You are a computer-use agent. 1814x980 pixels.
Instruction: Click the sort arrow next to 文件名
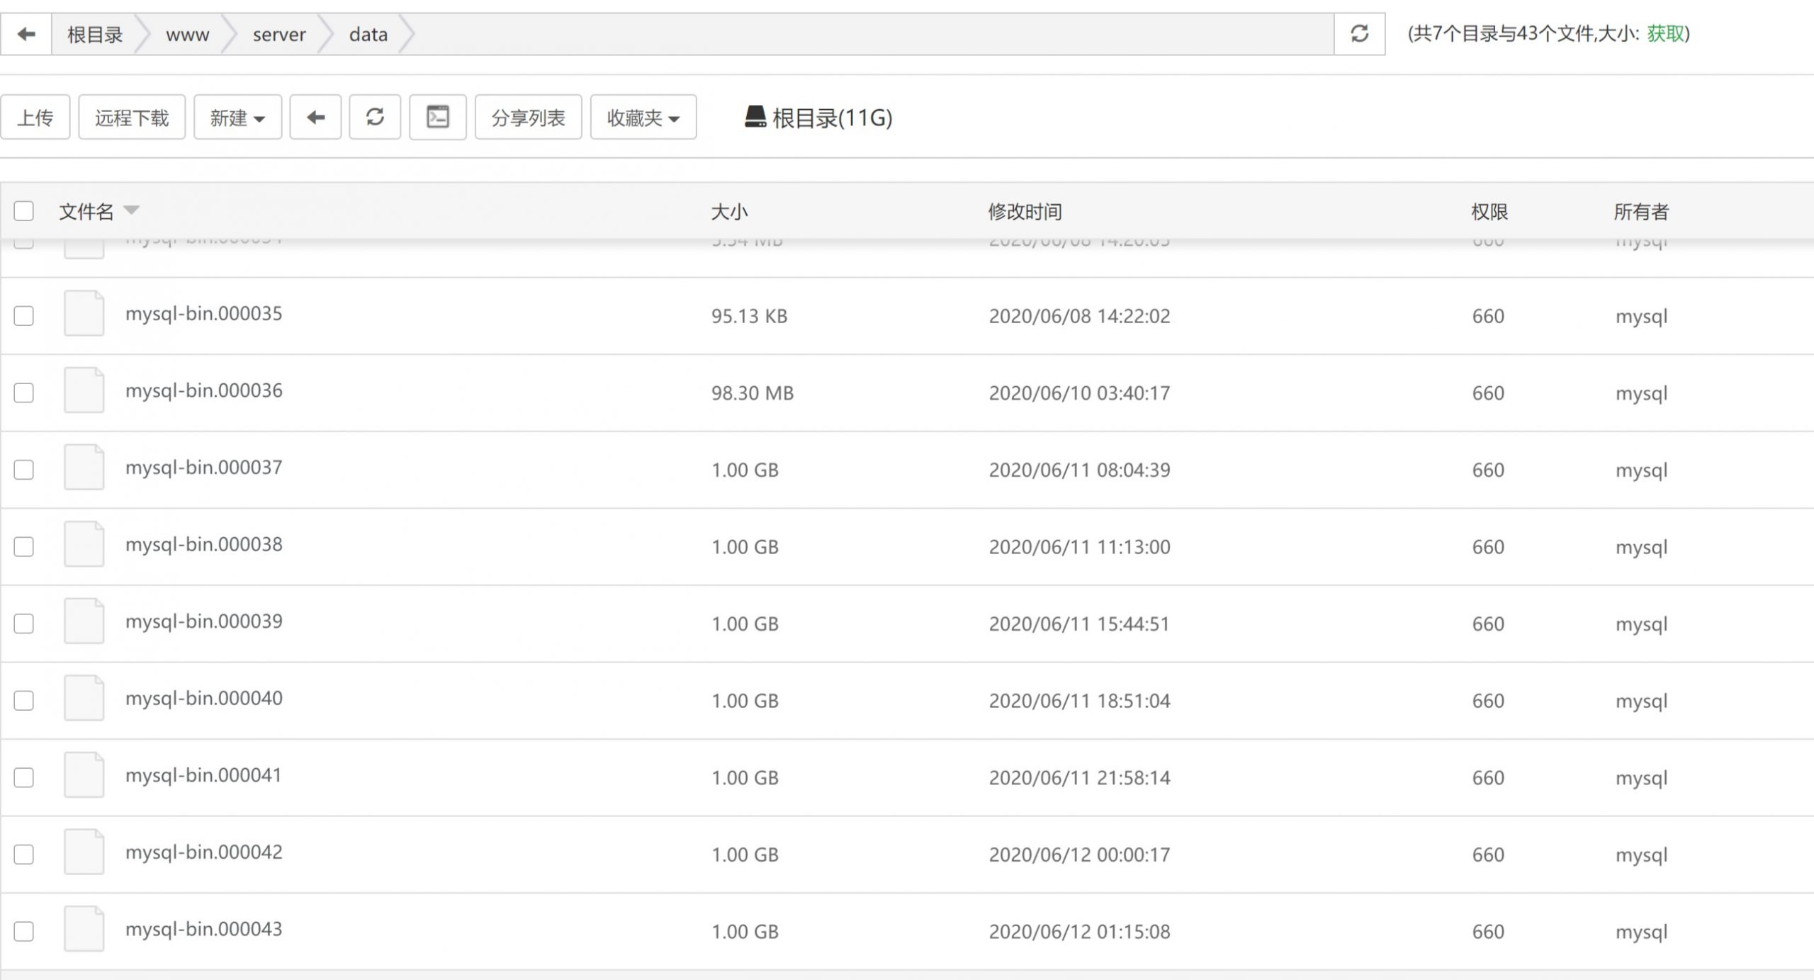pos(132,210)
